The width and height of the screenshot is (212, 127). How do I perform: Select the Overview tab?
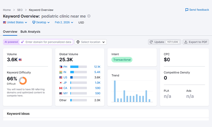[10, 32]
